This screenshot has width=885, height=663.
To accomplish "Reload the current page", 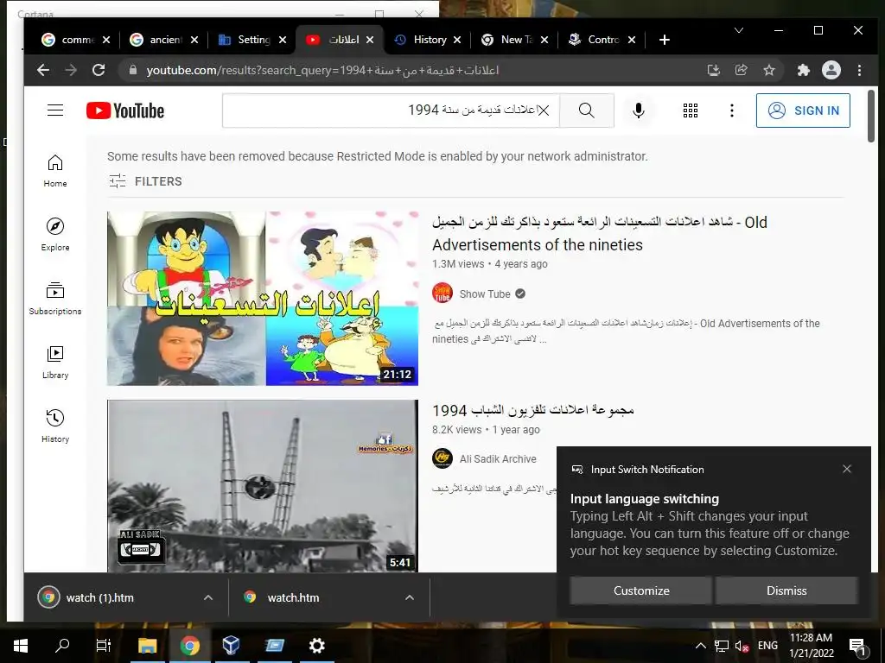I will [x=99, y=70].
